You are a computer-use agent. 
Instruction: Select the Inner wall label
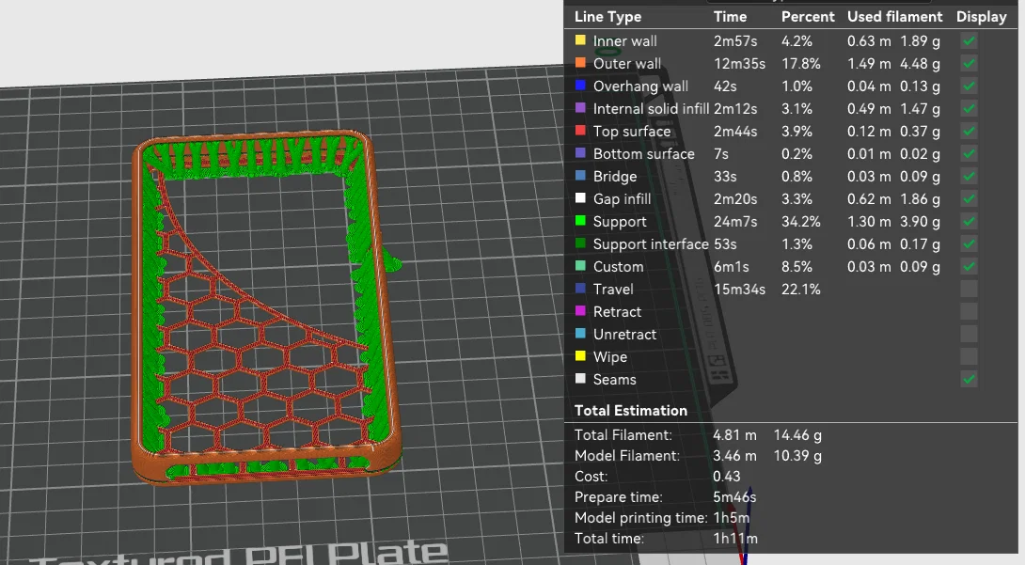tap(625, 41)
